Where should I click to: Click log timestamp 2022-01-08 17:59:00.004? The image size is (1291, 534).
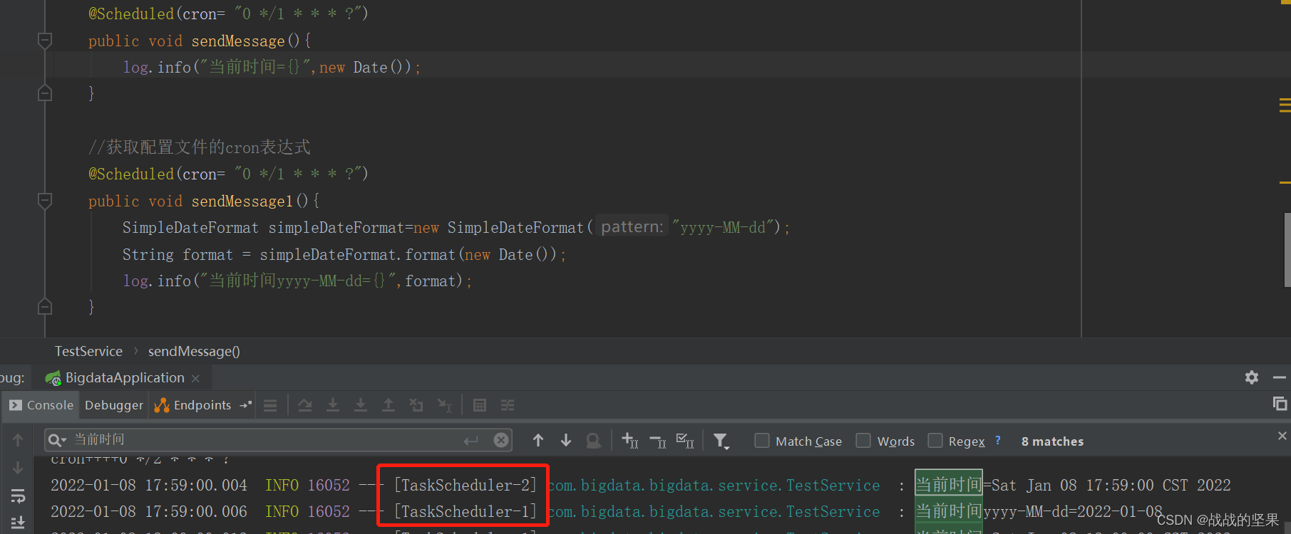coord(149,486)
